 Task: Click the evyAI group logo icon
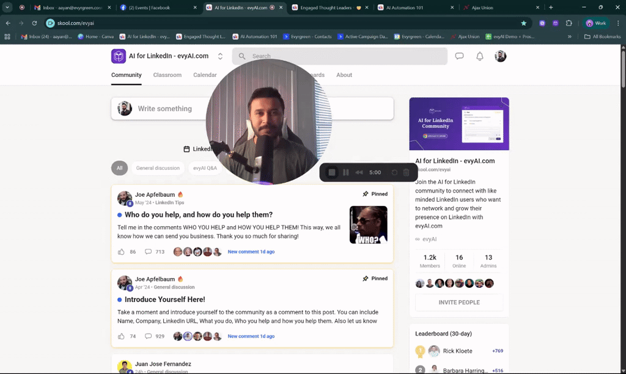[x=118, y=56]
